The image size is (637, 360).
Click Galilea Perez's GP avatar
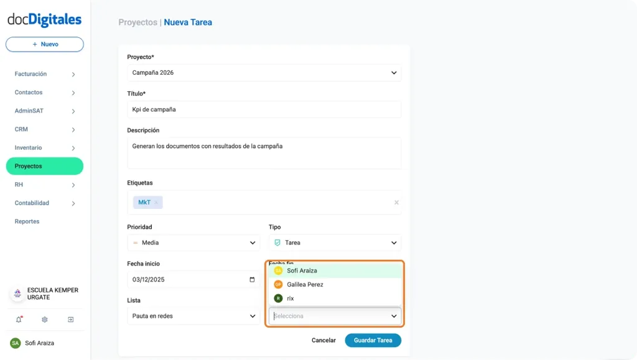(x=278, y=284)
